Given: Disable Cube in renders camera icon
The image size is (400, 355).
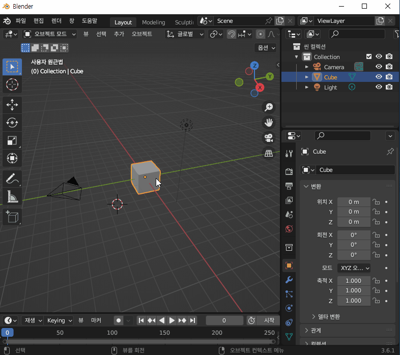Looking at the screenshot, I should click(389, 77).
